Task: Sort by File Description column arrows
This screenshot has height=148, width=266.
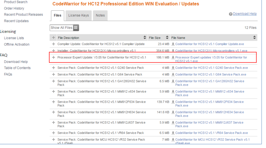Action: 145,38
